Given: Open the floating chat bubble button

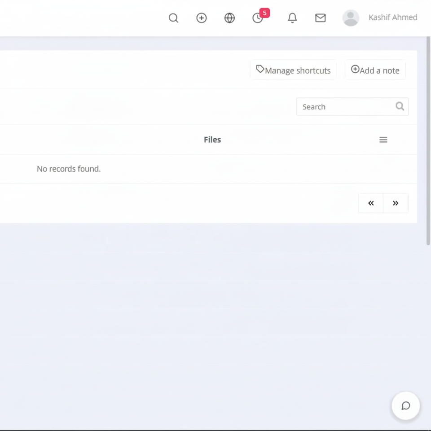Looking at the screenshot, I should (x=406, y=406).
